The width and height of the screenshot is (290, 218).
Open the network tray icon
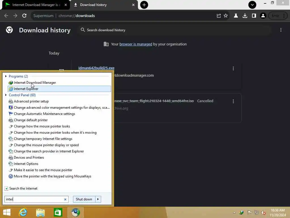click(x=256, y=212)
